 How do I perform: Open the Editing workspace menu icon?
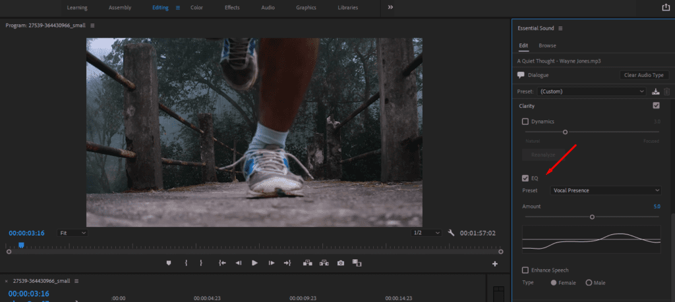tap(178, 8)
